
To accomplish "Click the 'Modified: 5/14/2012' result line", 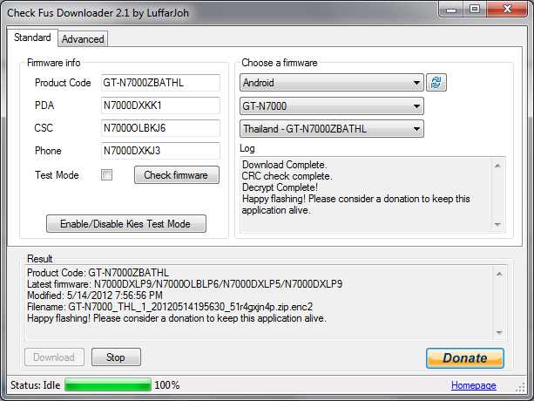I will pos(95,295).
